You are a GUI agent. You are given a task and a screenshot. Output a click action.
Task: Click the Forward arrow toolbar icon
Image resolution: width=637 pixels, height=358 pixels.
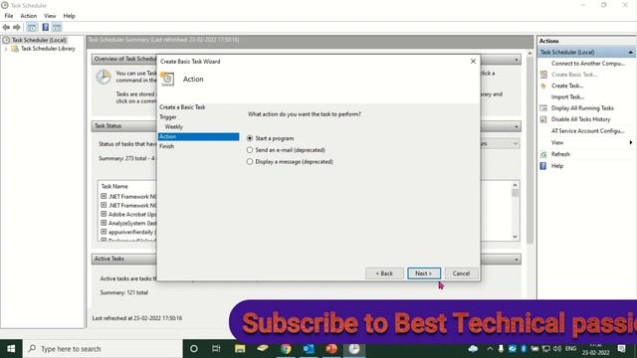[x=17, y=27]
